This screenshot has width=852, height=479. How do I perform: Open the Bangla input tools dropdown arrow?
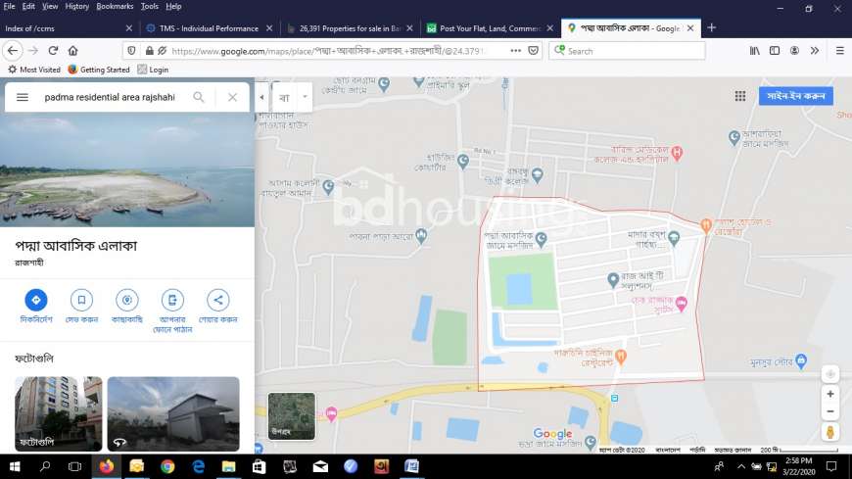tap(305, 97)
